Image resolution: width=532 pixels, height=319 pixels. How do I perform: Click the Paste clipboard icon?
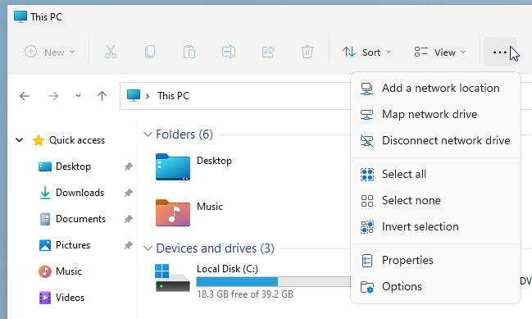pyautogui.click(x=189, y=52)
